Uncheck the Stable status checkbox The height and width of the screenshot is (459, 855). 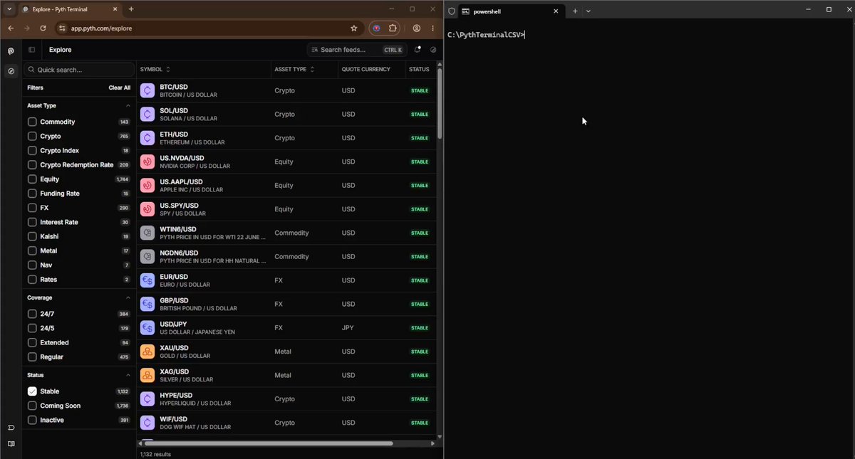tap(32, 391)
